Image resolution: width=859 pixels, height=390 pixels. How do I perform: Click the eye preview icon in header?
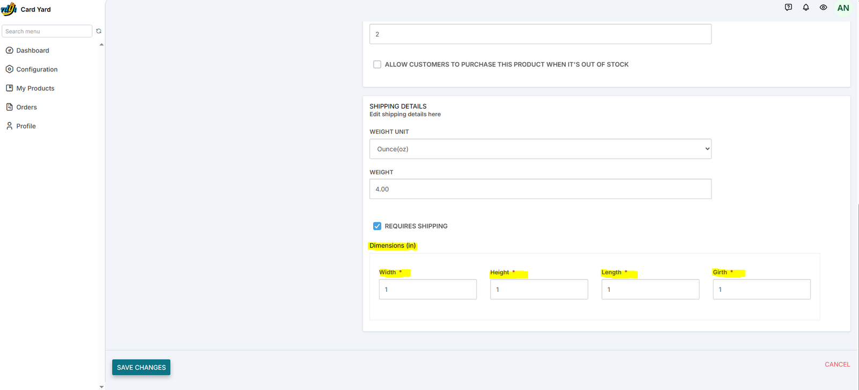click(823, 8)
